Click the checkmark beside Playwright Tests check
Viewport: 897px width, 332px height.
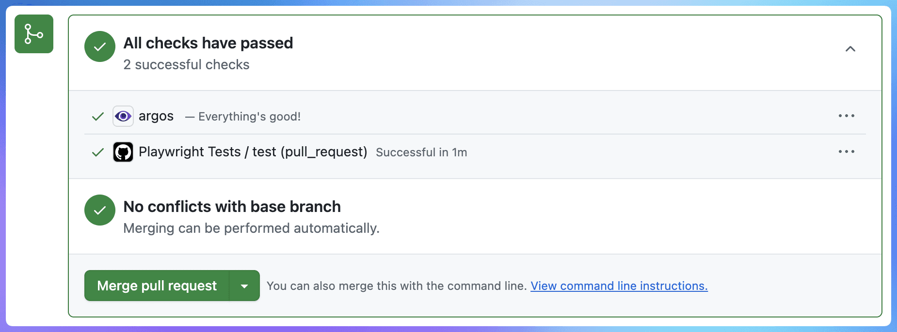(x=98, y=152)
